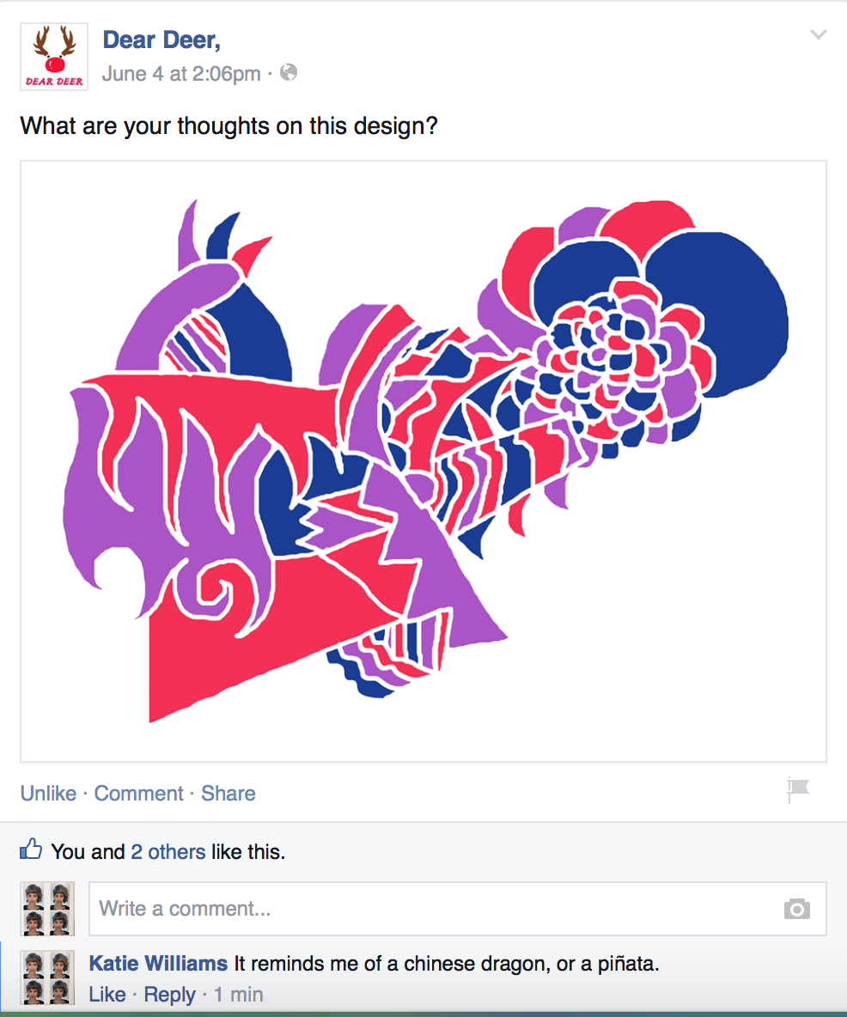This screenshot has height=1017, width=847.
Task: Click the Dear Deer profile logo
Action: click(54, 57)
